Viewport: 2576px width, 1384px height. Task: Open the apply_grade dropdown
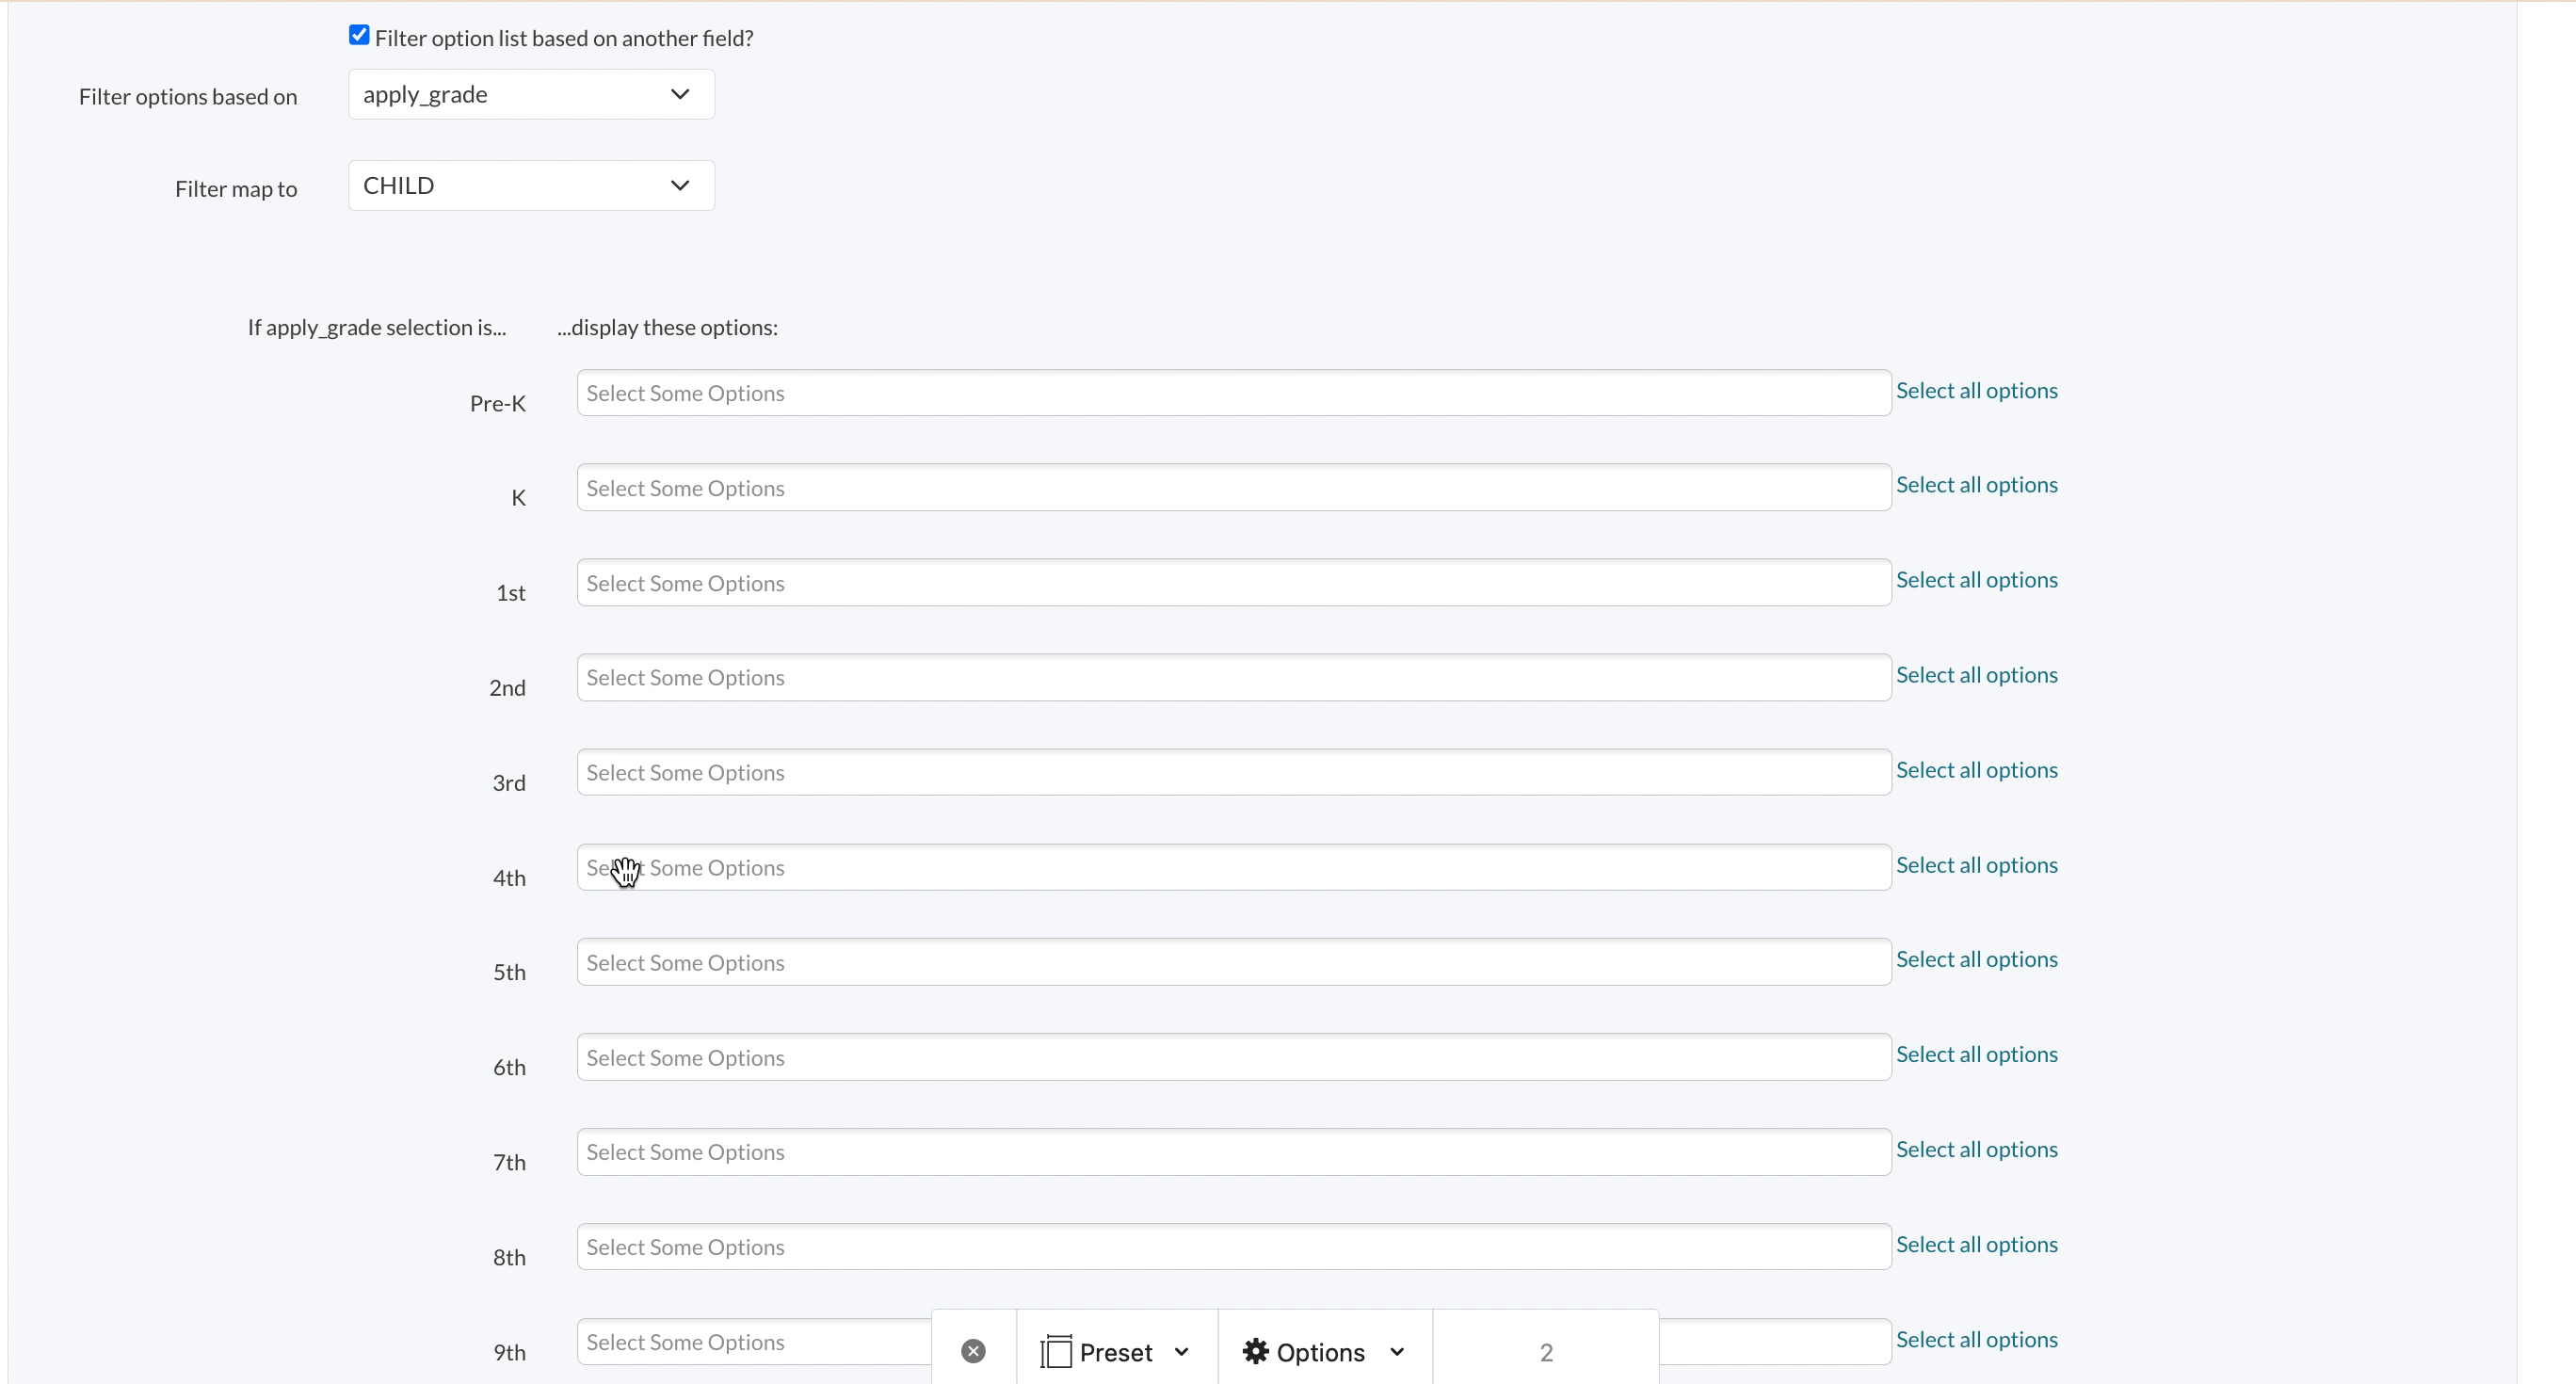pos(531,94)
